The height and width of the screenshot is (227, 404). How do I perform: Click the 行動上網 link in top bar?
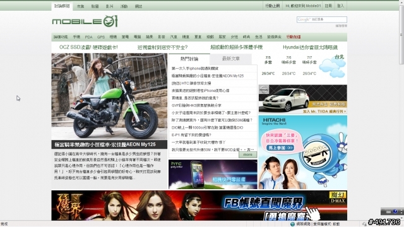point(273,6)
